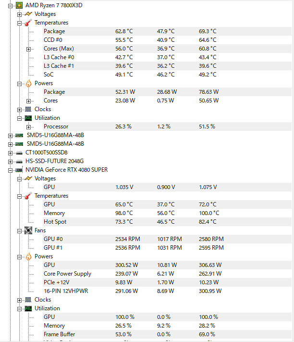The height and width of the screenshot is (342, 294).
Task: Select the GPU Memory temperature row
Action: [167, 213]
